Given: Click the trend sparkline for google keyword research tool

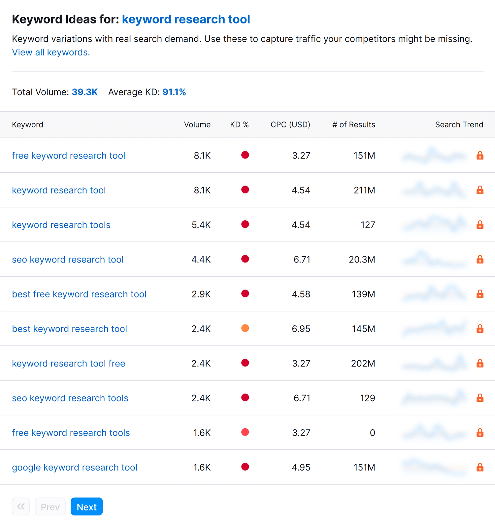Looking at the screenshot, I should point(435,467).
